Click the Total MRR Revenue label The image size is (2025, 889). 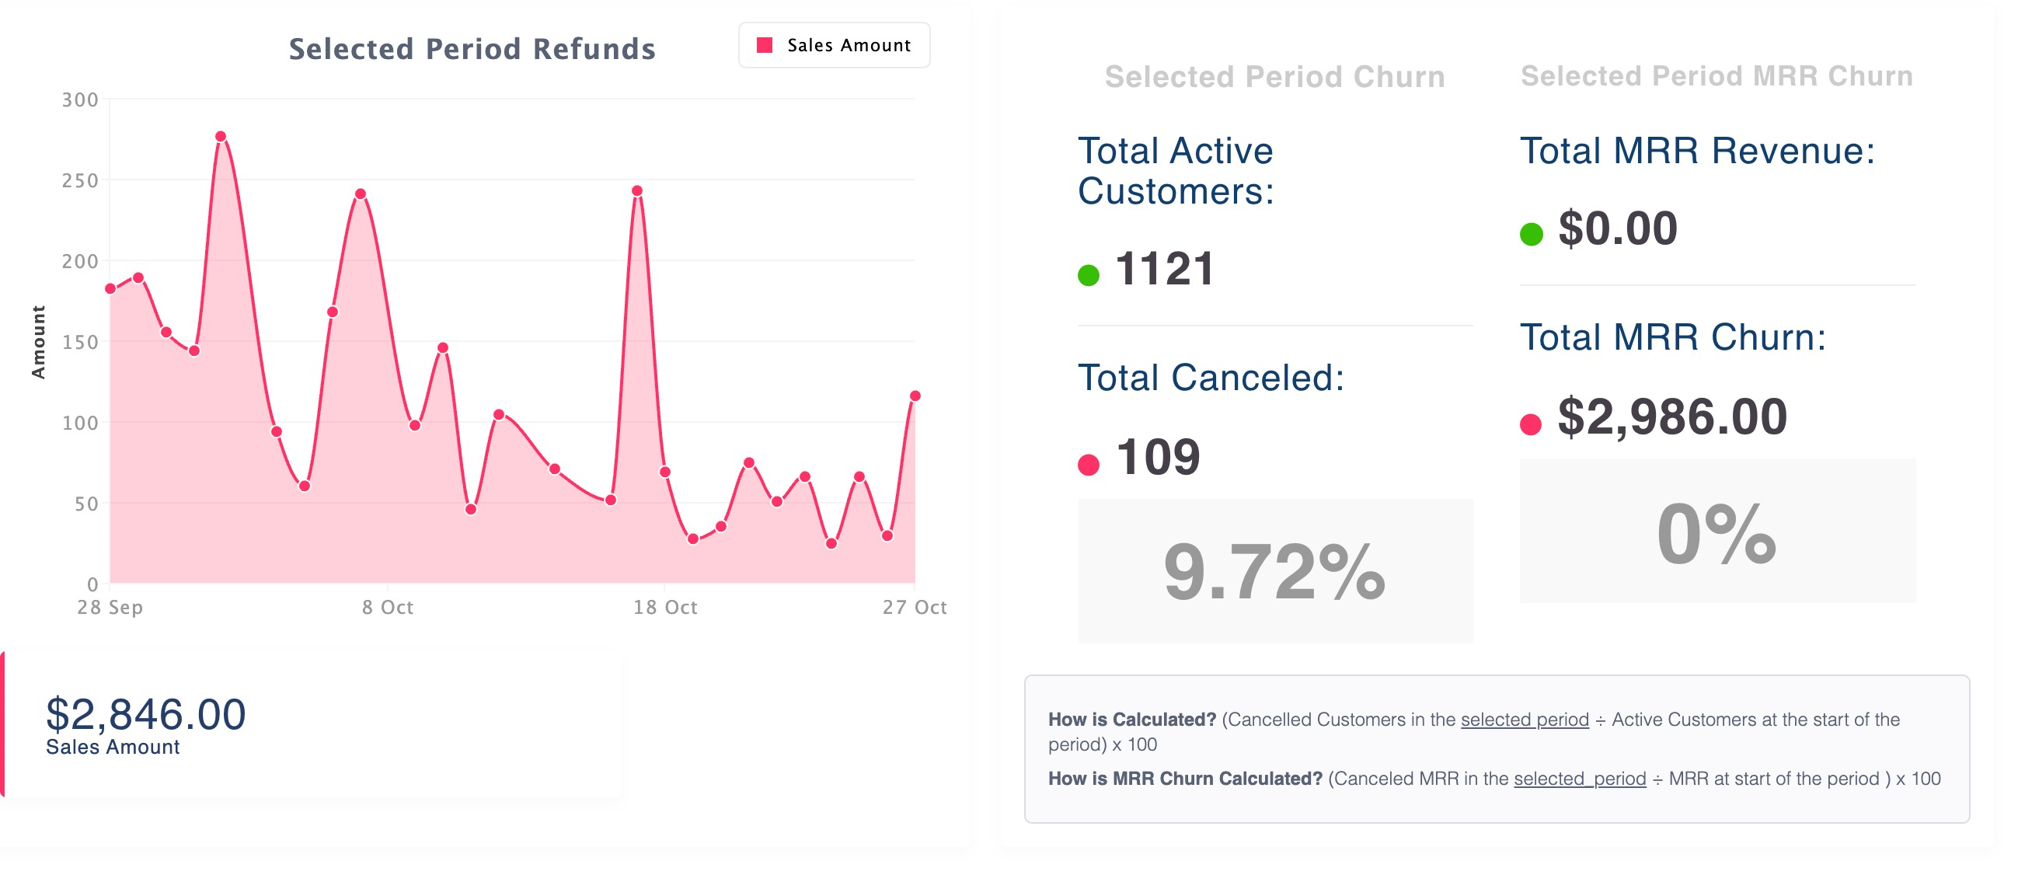tap(1697, 151)
